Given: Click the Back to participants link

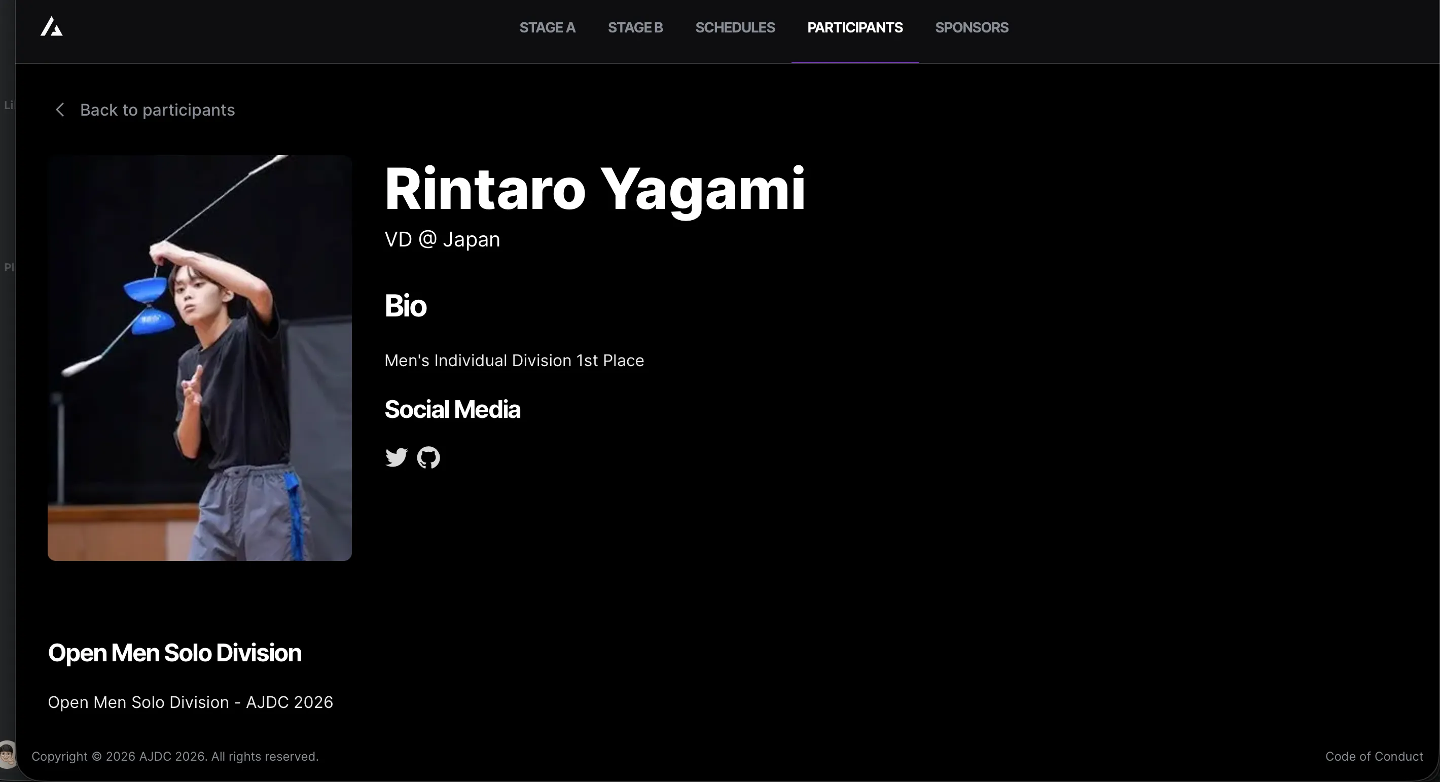Looking at the screenshot, I should [157, 110].
